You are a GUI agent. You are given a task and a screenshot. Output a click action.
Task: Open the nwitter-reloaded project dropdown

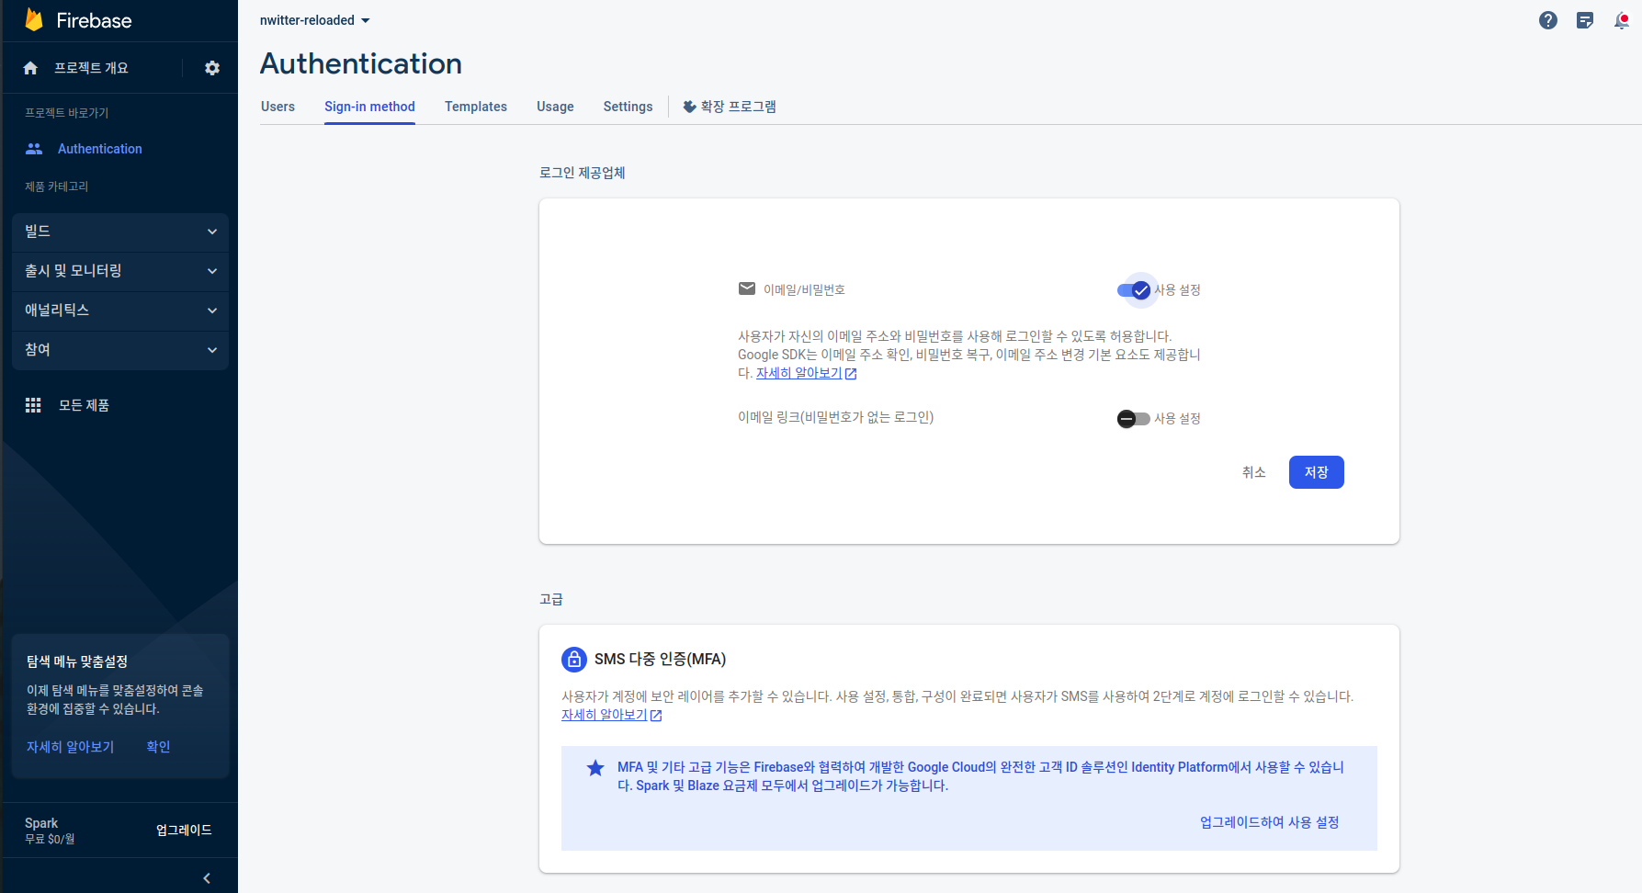[315, 20]
